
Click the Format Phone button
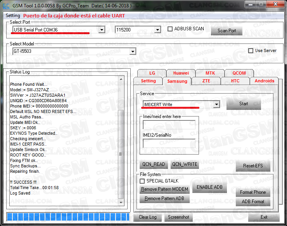click(x=253, y=192)
